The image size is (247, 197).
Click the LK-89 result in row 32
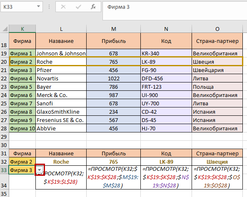click(x=166, y=162)
